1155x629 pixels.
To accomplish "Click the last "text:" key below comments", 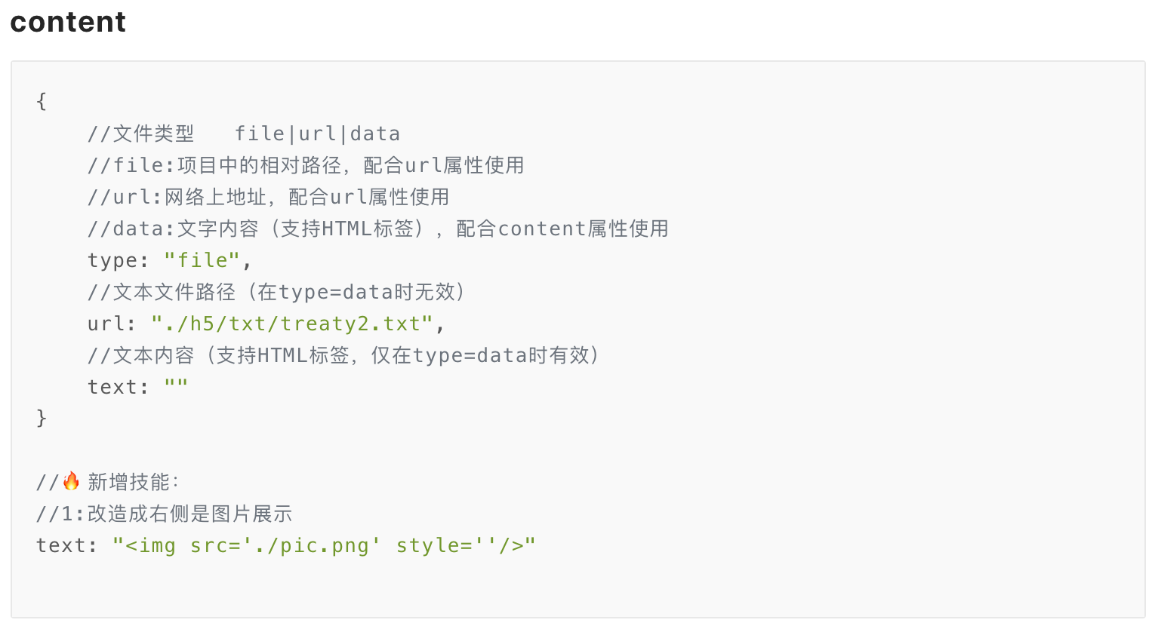I will coord(67,545).
